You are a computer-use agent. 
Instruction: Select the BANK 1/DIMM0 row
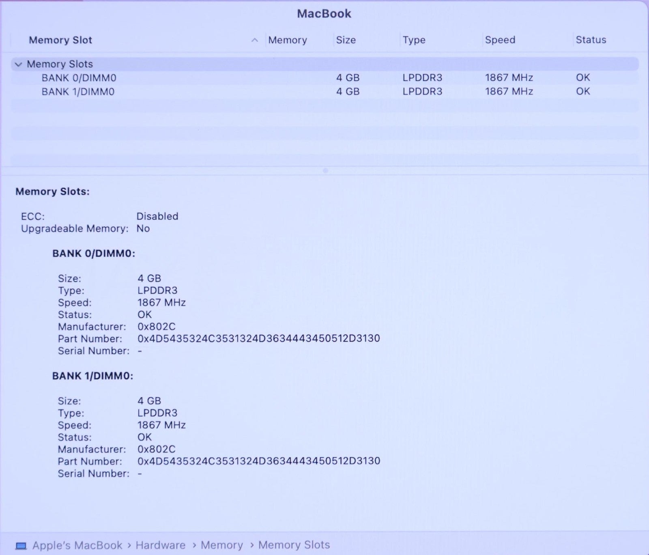click(324, 92)
